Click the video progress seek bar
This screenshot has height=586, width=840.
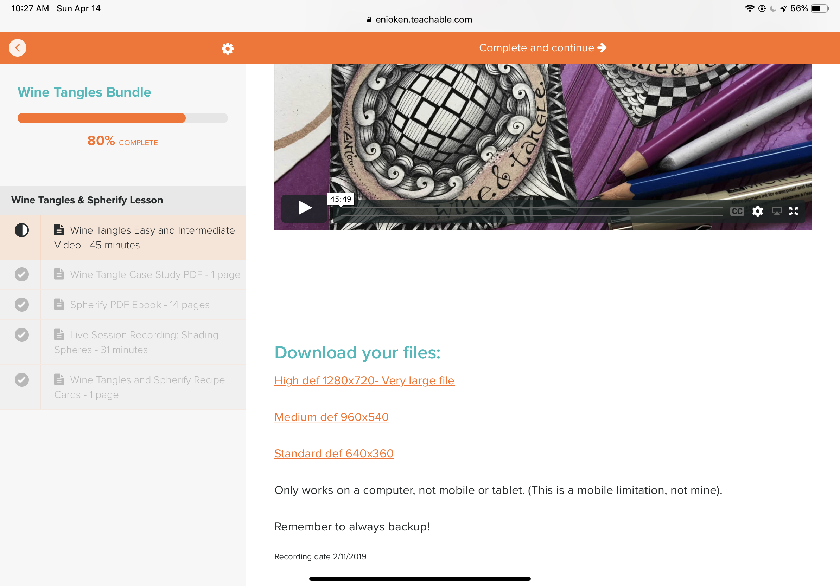[x=531, y=211]
